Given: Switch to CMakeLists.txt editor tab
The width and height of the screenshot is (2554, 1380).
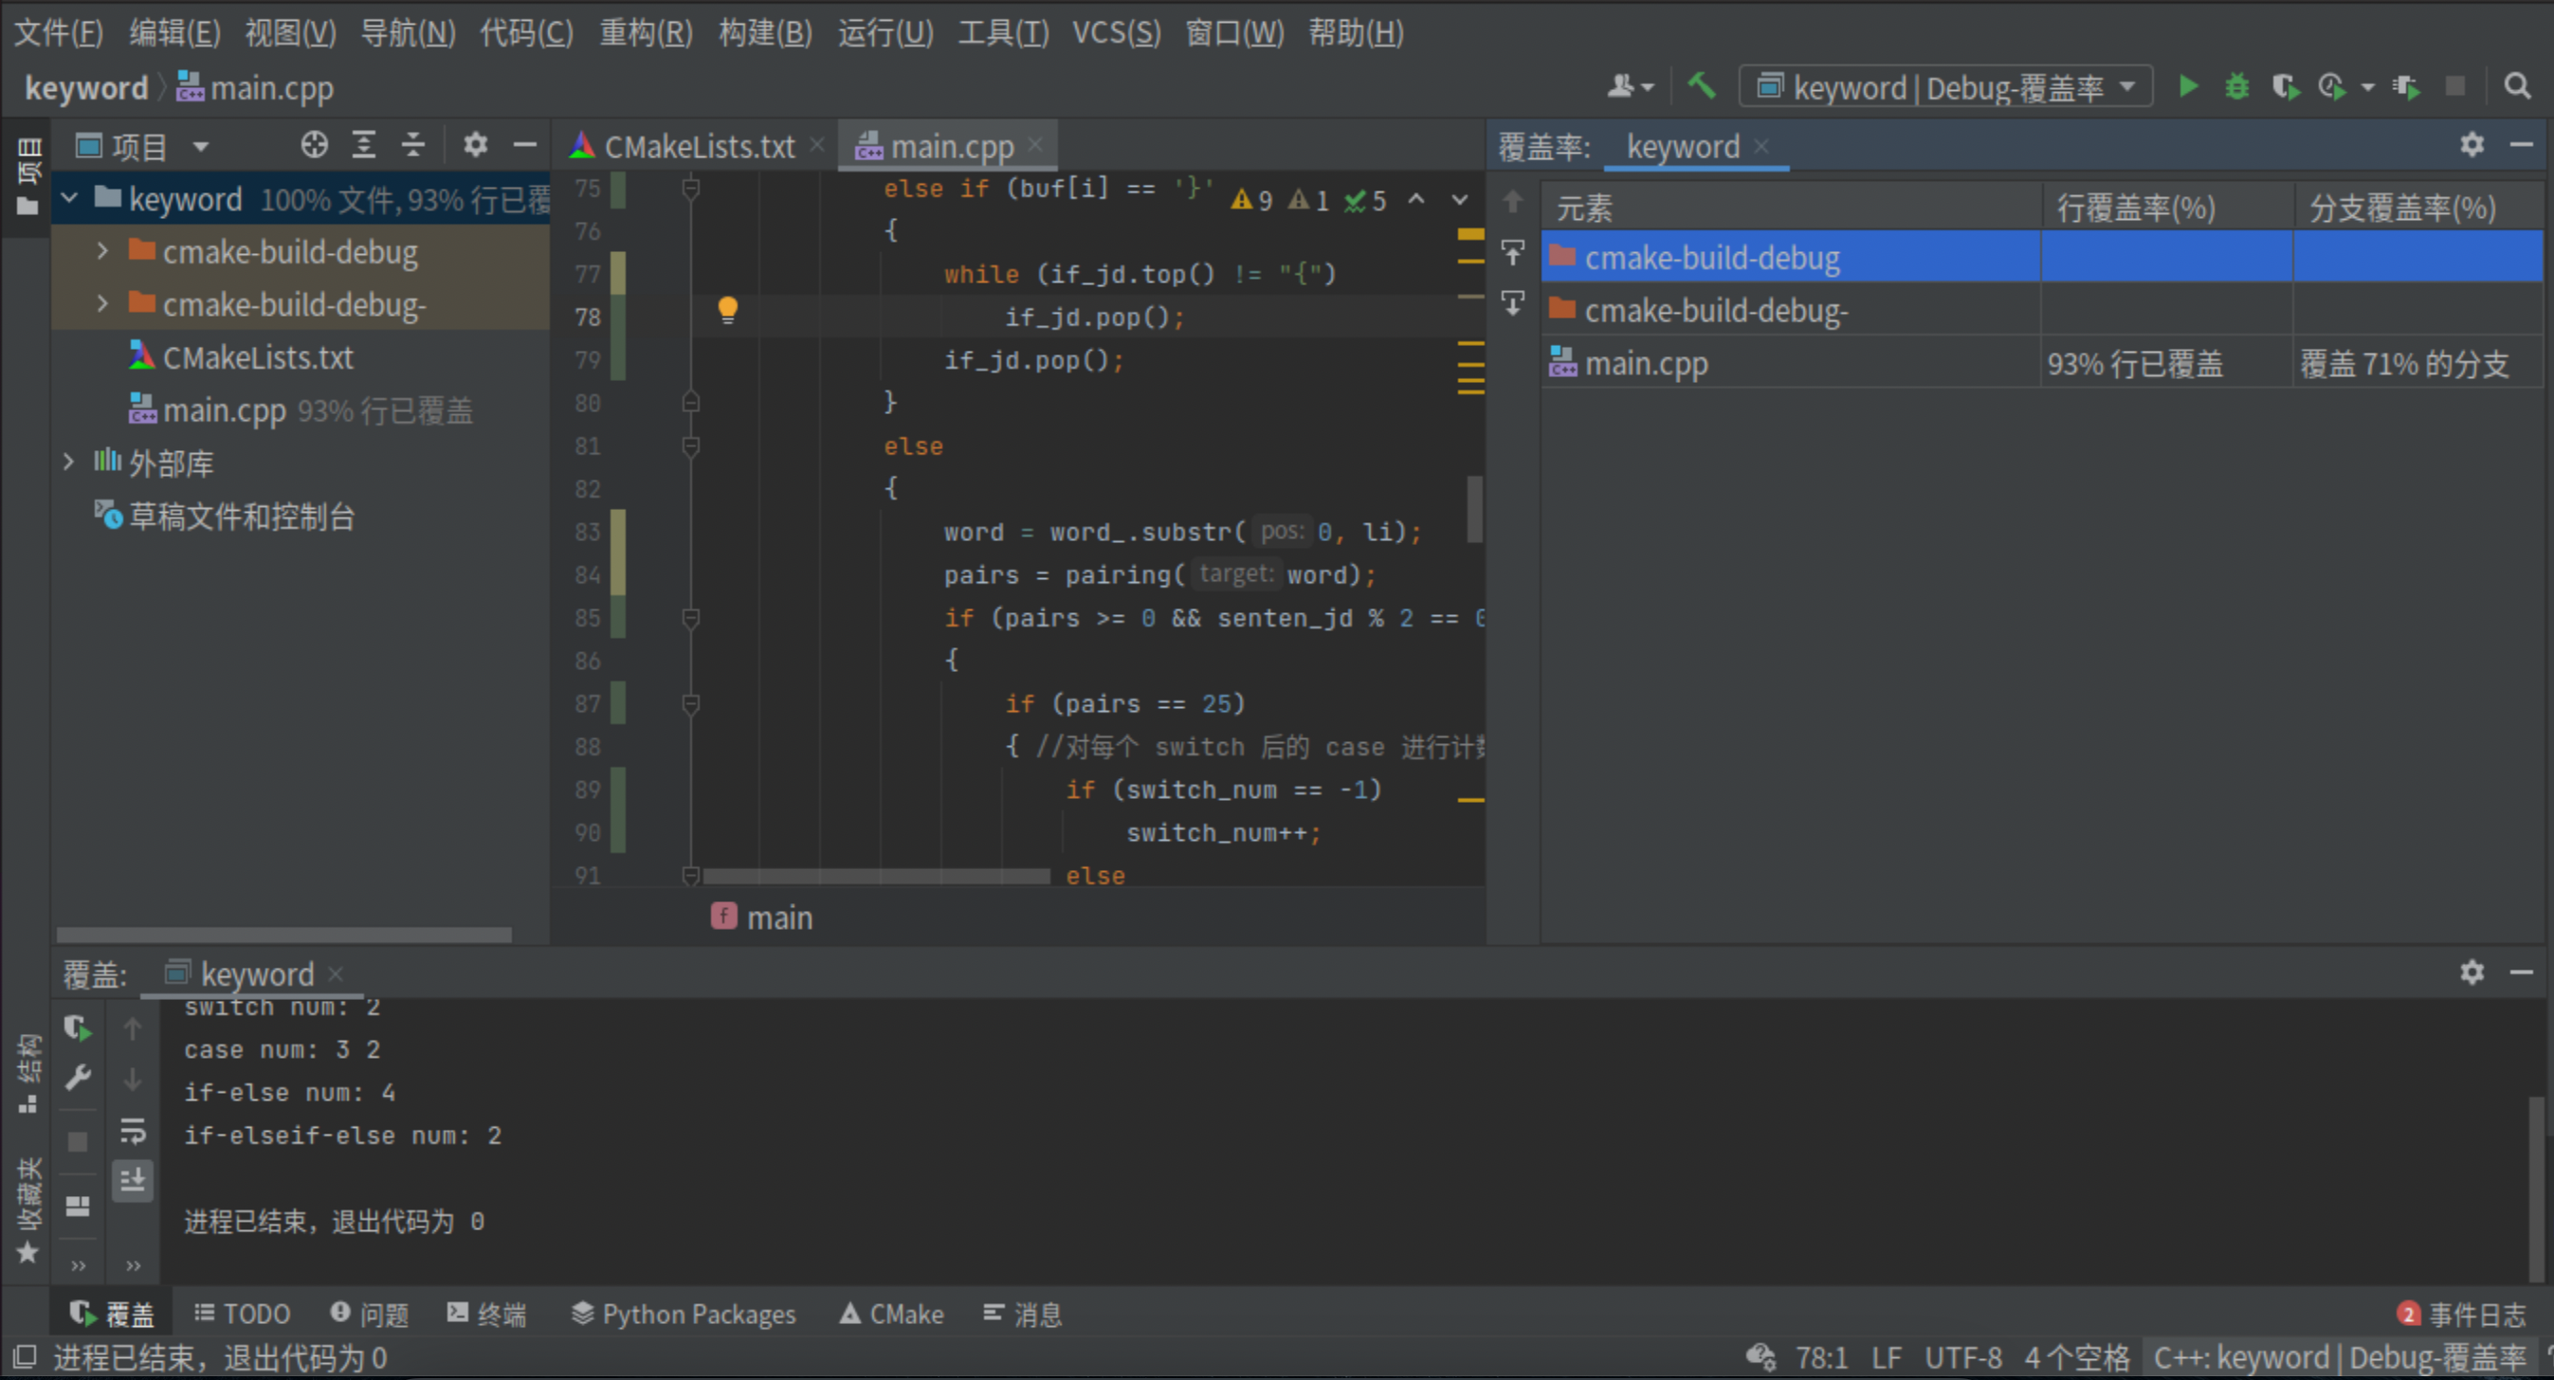Looking at the screenshot, I should coord(698,147).
